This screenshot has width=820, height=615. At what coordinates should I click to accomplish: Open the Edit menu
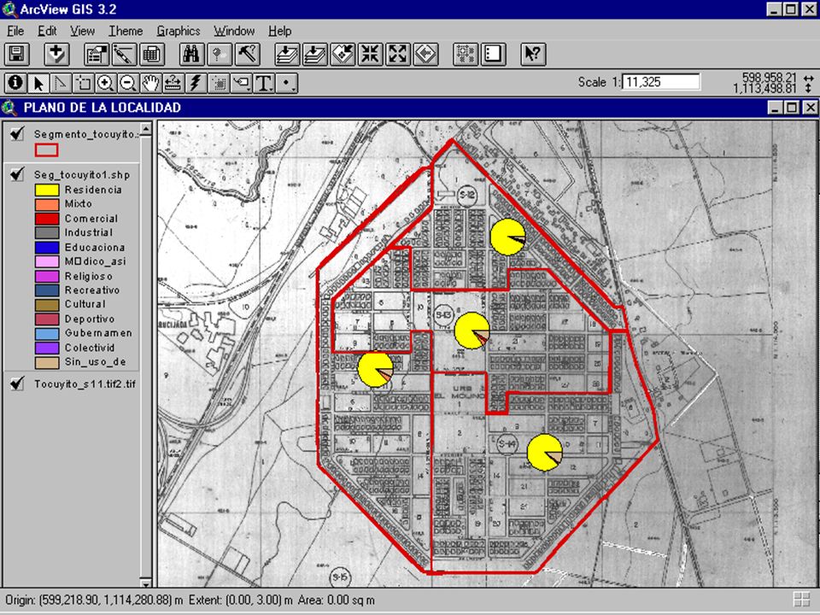[x=47, y=31]
